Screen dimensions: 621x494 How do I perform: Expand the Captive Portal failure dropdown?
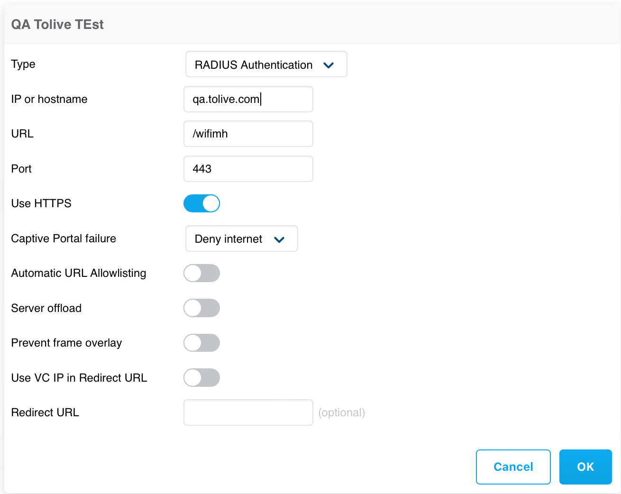241,238
